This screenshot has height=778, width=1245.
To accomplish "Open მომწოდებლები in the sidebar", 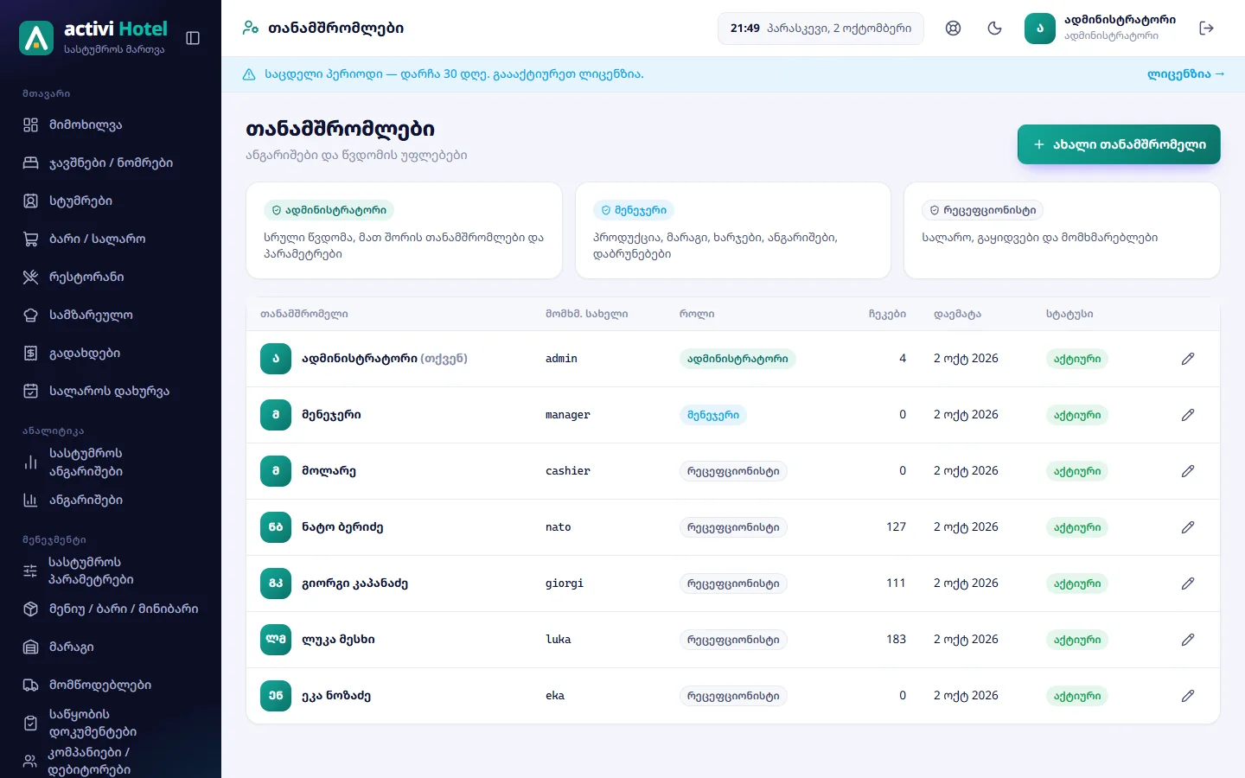I will [x=111, y=685].
